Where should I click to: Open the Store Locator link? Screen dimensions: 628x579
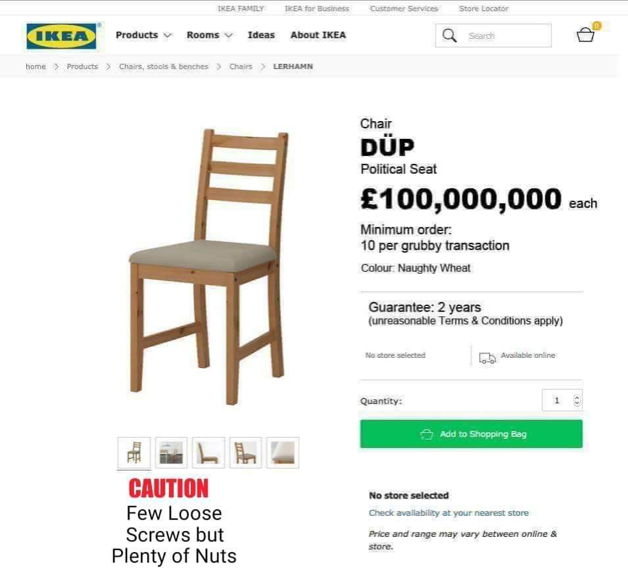click(483, 9)
